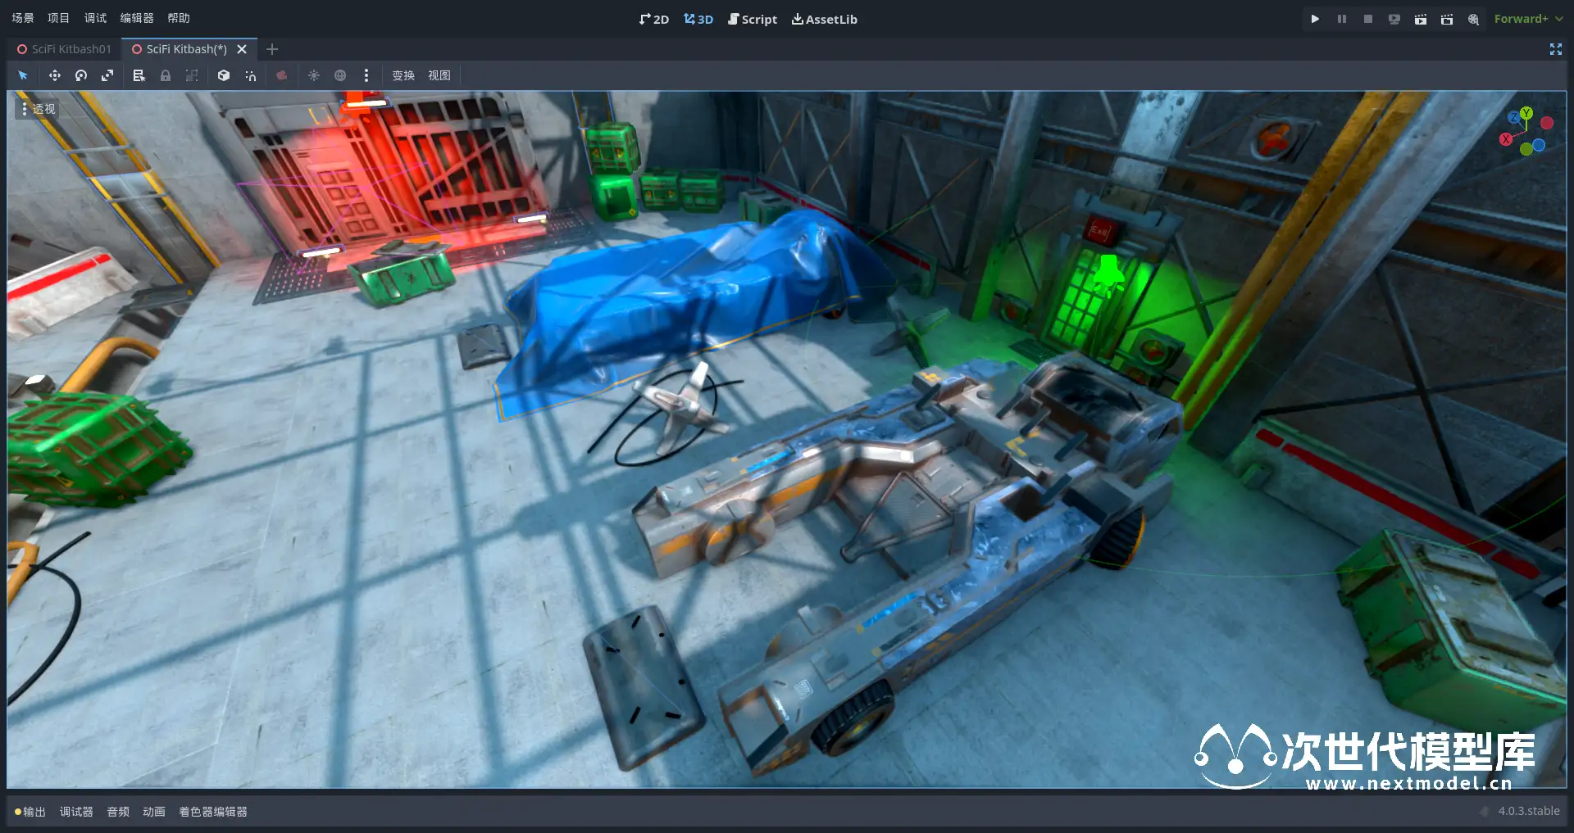The width and height of the screenshot is (1574, 833).
Task: Click the distraction-free mode expand icon
Action: pos(1555,49)
